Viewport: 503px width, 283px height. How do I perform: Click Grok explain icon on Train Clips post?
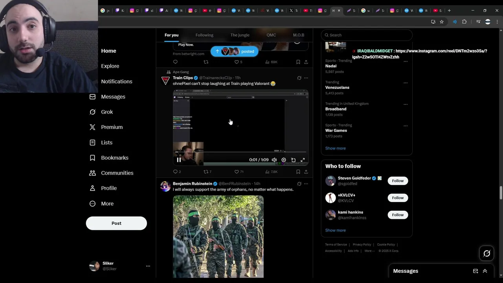click(299, 78)
